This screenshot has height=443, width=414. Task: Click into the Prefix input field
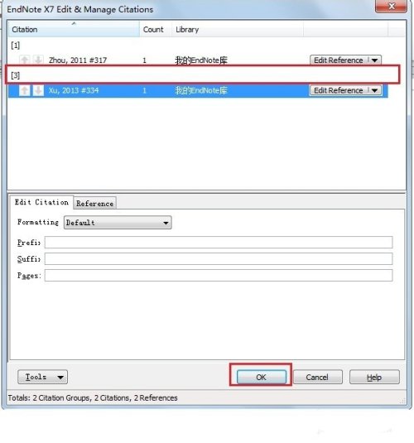tap(219, 243)
